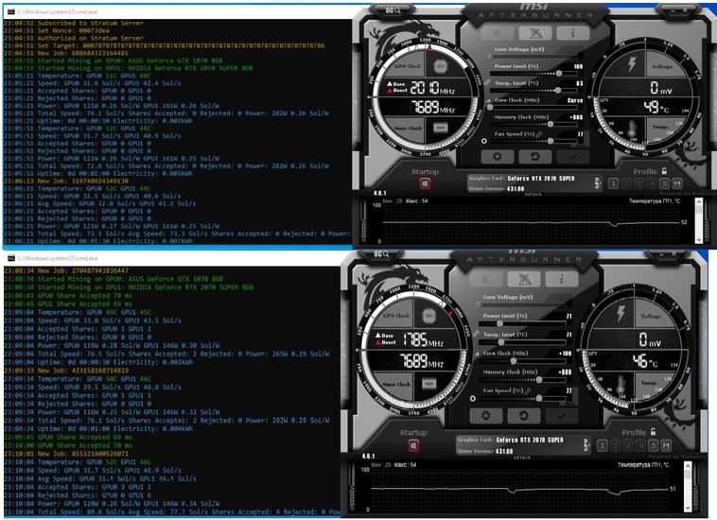
Task: Click the temperature graph in the 46°C Afterburner
Action: (x=521, y=488)
